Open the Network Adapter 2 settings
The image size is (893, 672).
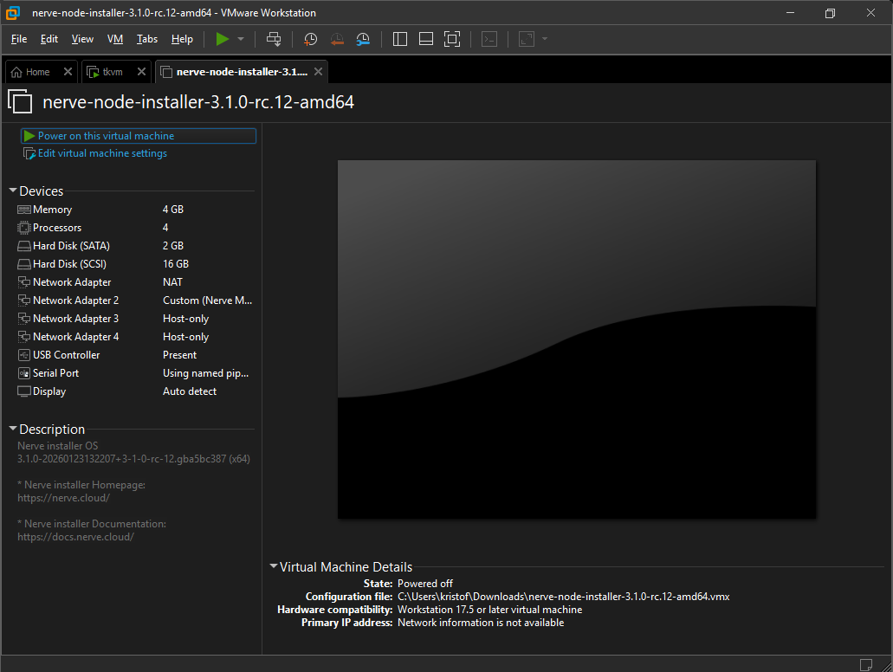click(x=69, y=300)
